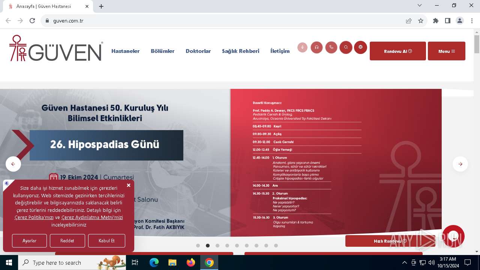The width and height of the screenshot is (480, 270).
Task: Open site search magnifier icon
Action: pyautogui.click(x=346, y=47)
